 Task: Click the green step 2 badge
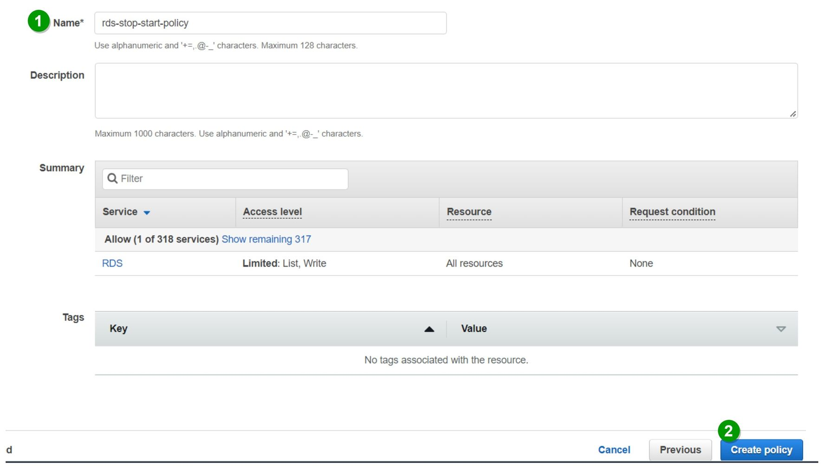click(728, 431)
